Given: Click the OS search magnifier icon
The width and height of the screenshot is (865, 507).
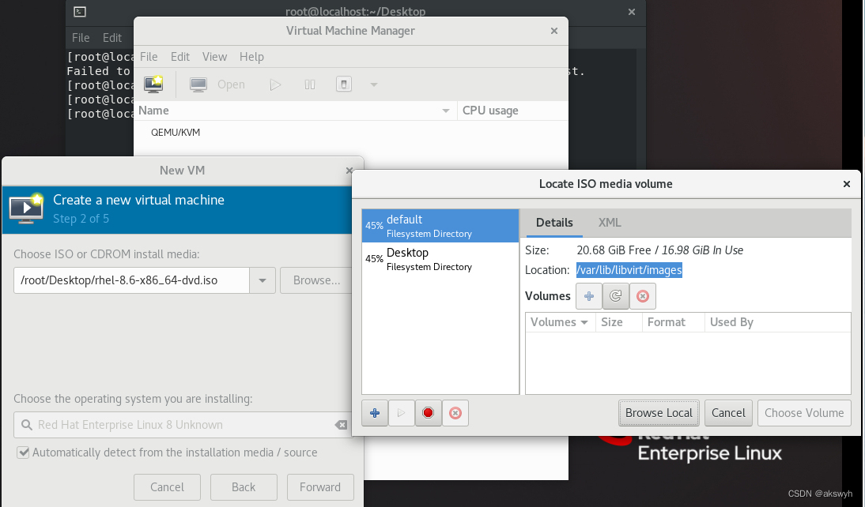Looking at the screenshot, I should click(26, 425).
